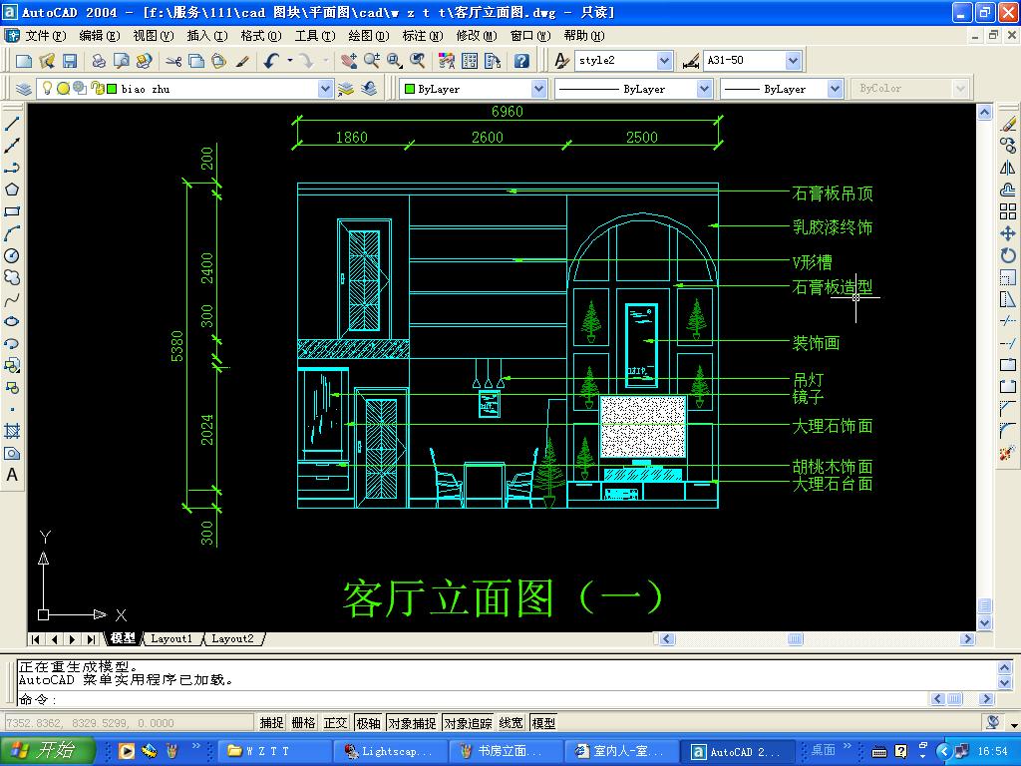Click the Erase tool icon

pyautogui.click(x=1008, y=124)
